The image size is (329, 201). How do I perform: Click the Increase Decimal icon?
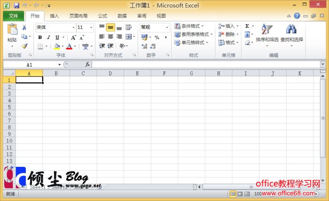pyautogui.click(x=144, y=46)
